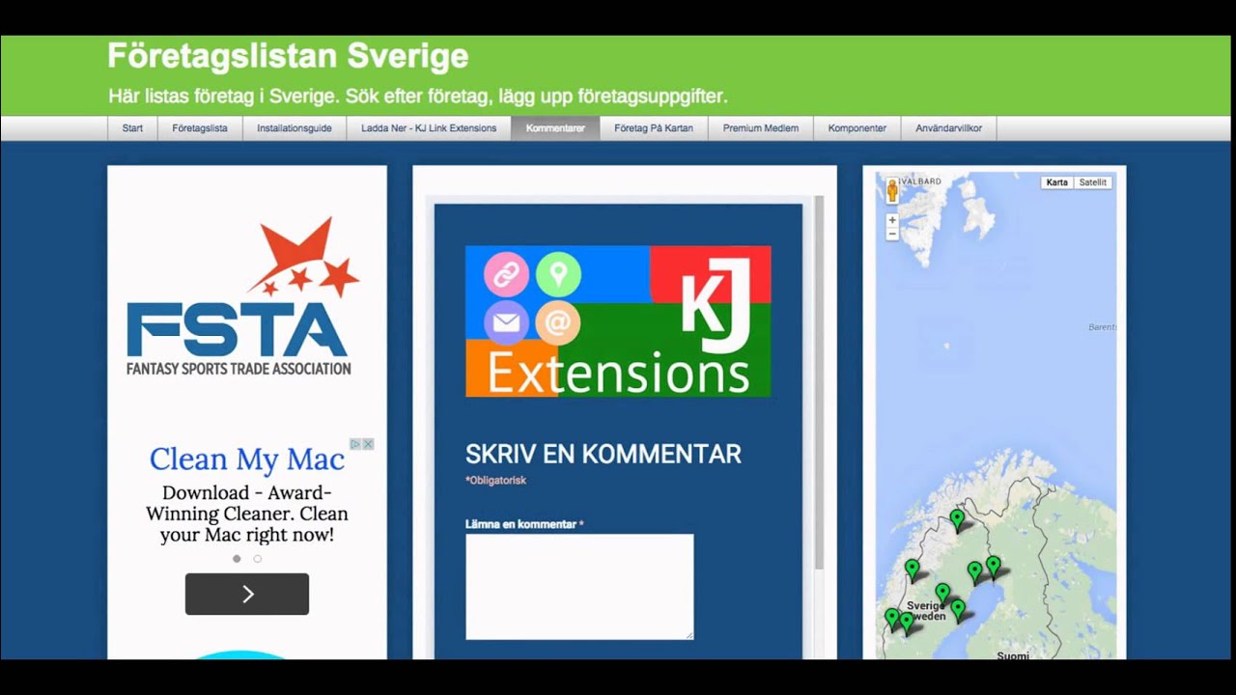
Task: Switch to the Kommentarer tab
Action: click(555, 128)
